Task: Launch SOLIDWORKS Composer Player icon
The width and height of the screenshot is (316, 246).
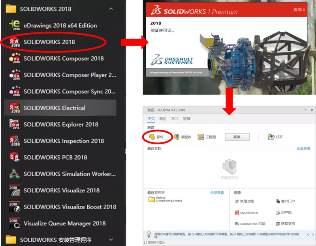Action: coord(15,75)
